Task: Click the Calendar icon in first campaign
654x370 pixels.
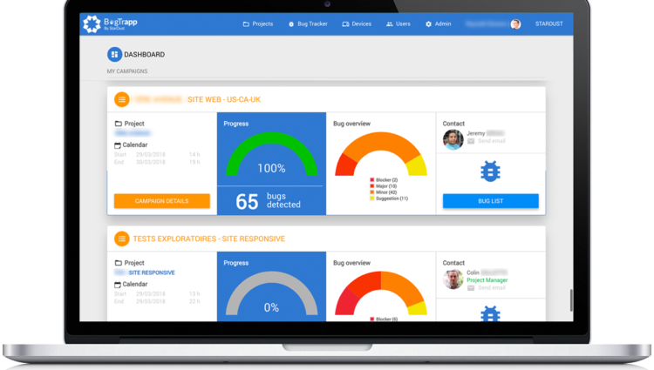Action: pos(118,145)
